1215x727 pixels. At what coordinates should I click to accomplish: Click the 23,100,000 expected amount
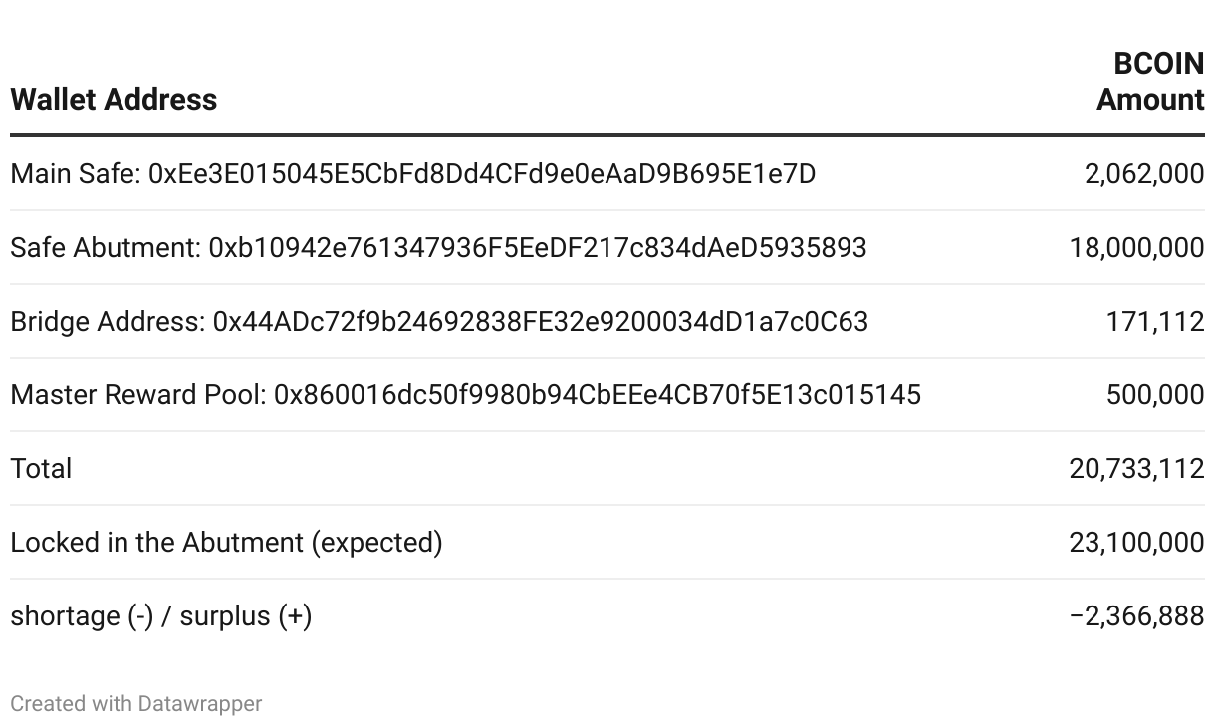pos(1136,543)
